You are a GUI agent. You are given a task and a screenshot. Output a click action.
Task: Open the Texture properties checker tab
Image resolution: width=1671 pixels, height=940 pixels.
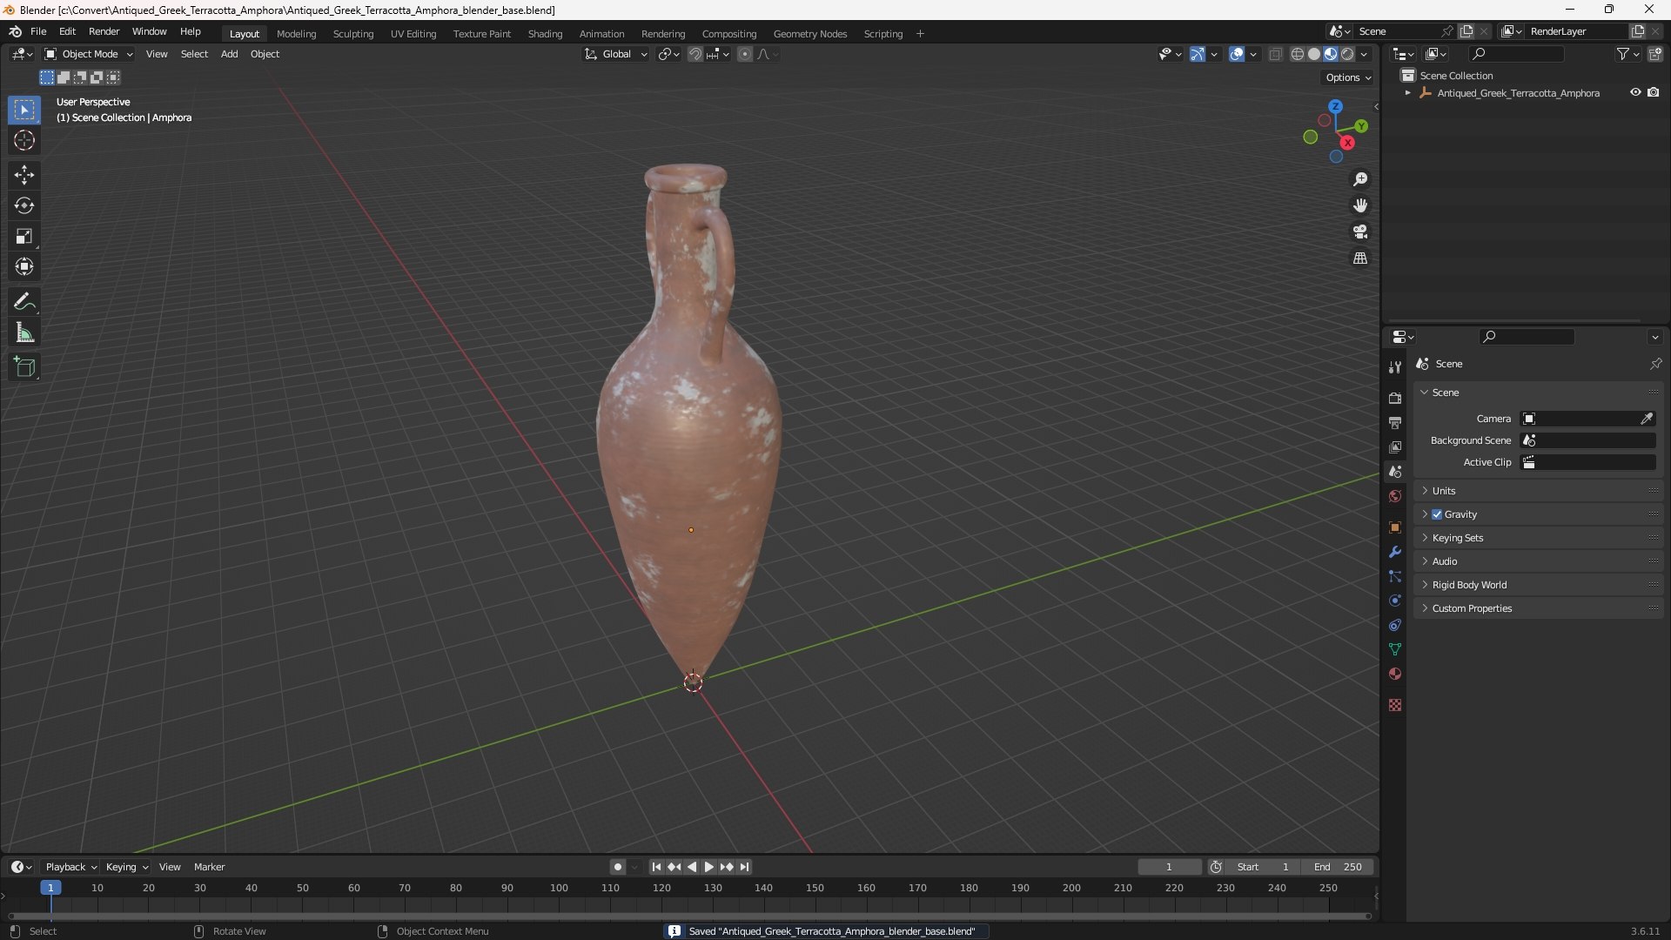point(1395,705)
